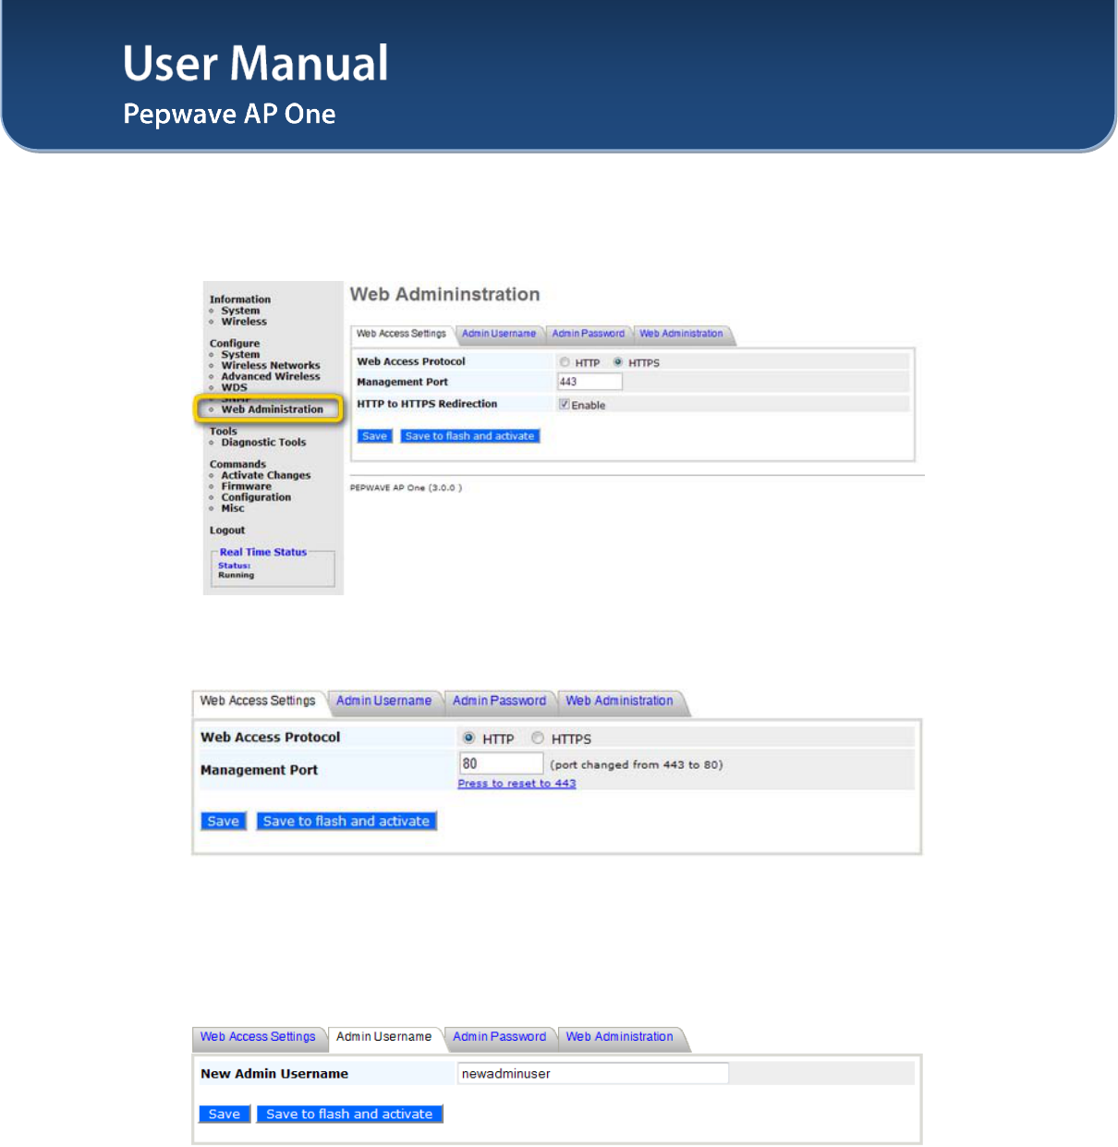Switch to Admin Username tab on HTTPS redirection panel
The height and width of the screenshot is (1147, 1118).
[499, 334]
